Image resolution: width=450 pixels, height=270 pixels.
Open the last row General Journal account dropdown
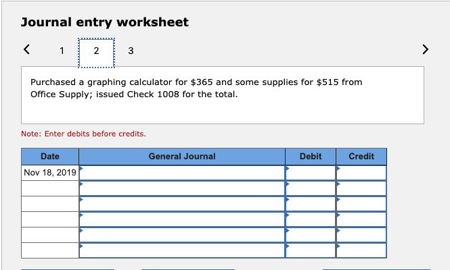point(182,250)
